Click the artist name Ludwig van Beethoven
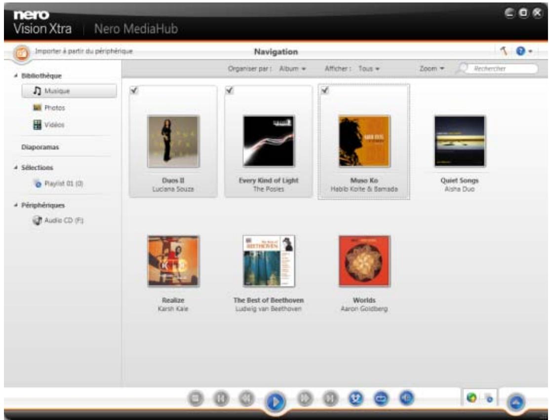This screenshot has width=549, height=420. coord(269,308)
